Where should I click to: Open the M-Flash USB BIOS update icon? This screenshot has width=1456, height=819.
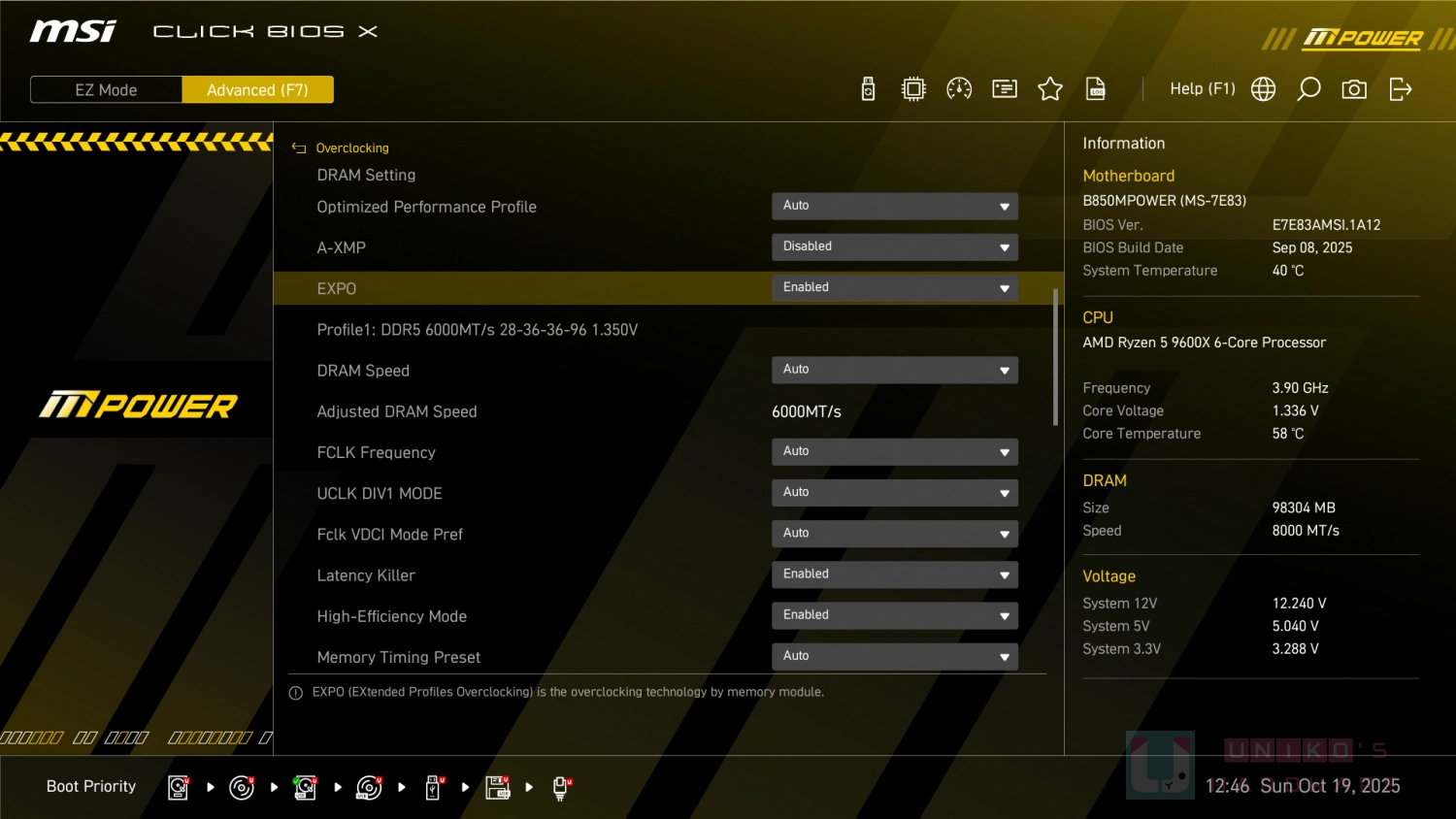[868, 89]
